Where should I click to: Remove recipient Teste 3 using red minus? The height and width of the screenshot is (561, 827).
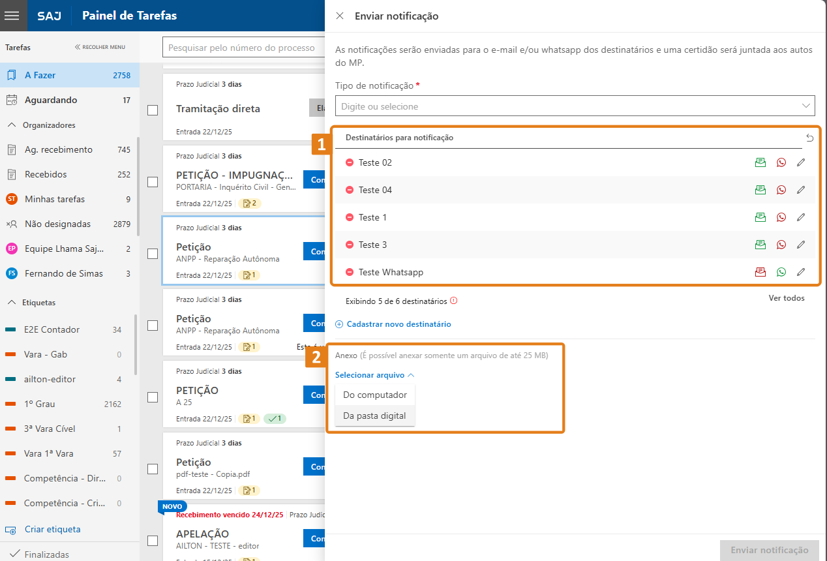pyautogui.click(x=350, y=245)
